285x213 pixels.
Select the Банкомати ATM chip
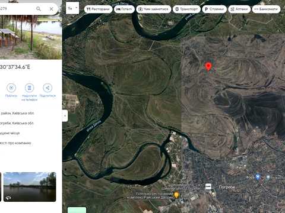pyautogui.click(x=266, y=9)
